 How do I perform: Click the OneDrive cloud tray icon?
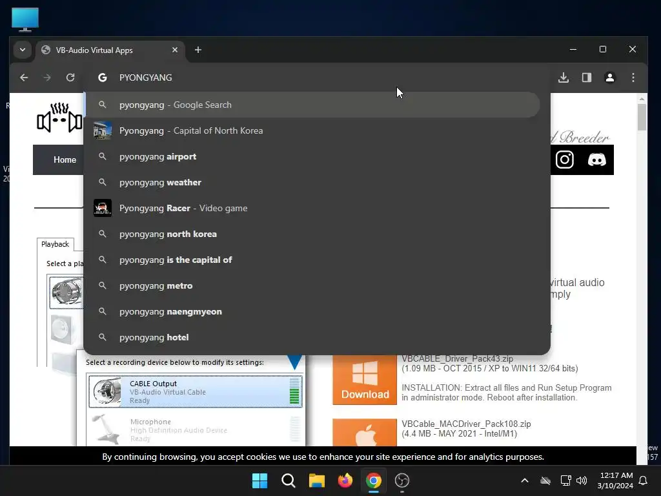coord(545,480)
